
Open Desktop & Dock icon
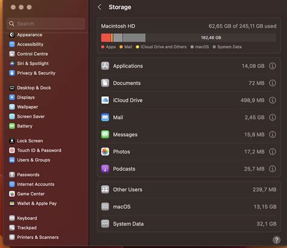[x=12, y=88]
